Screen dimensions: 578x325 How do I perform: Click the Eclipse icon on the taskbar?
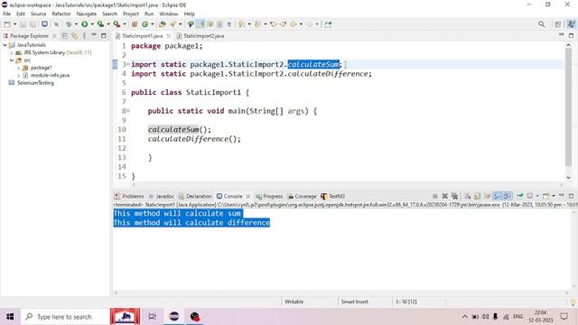[x=174, y=317]
